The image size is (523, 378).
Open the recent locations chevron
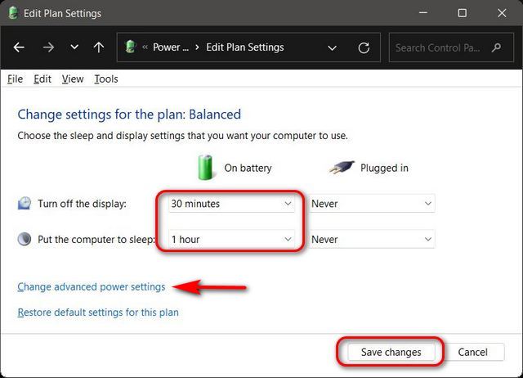(74, 47)
